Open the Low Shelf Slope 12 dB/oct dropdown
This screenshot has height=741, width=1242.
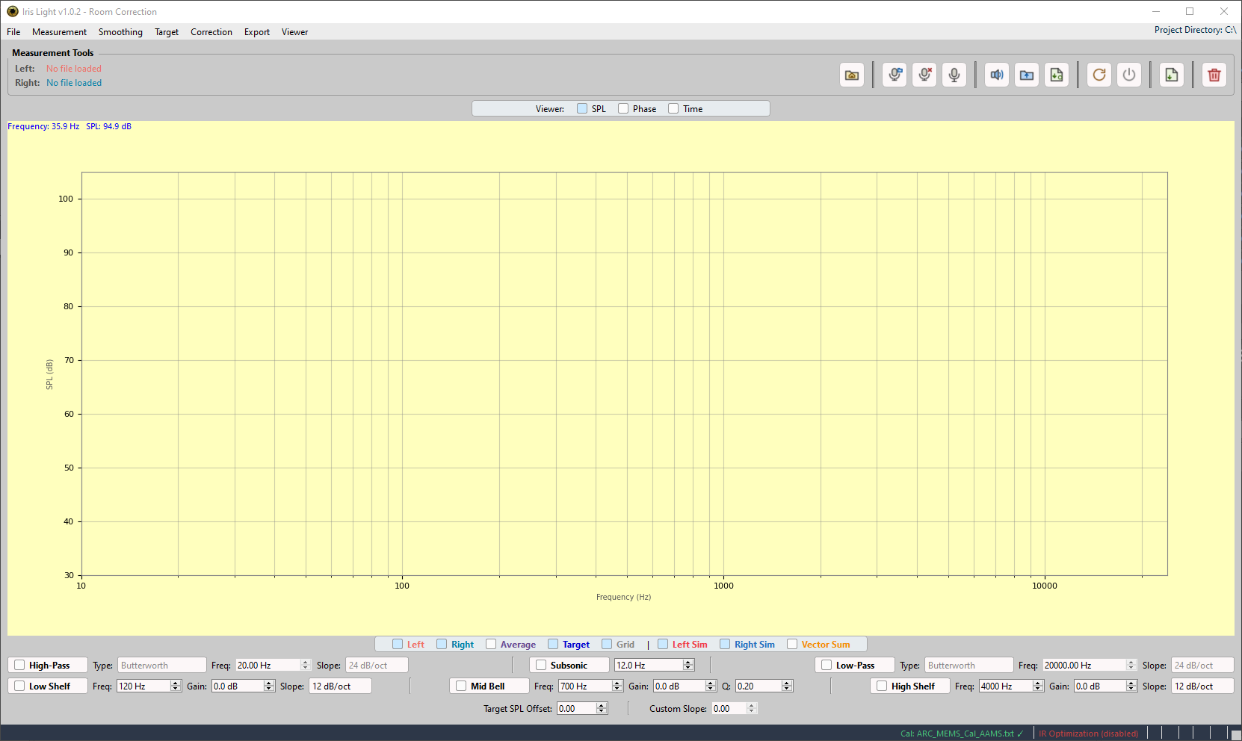point(340,686)
